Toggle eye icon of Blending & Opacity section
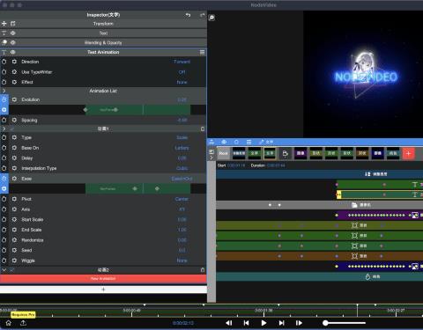This screenshot has width=423, height=330. [x=13, y=42]
